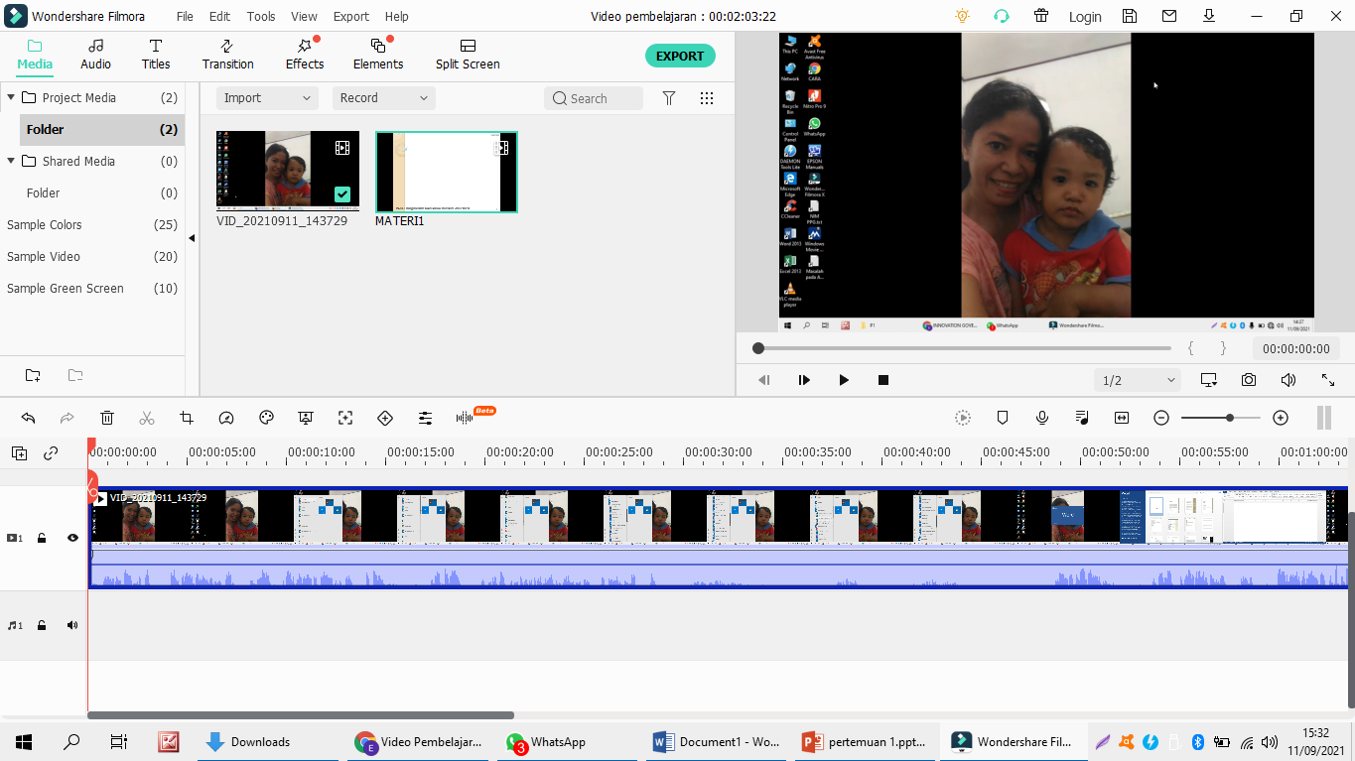Image resolution: width=1355 pixels, height=761 pixels.
Task: Mute audio track 1 speaker icon
Action: pyautogui.click(x=72, y=625)
